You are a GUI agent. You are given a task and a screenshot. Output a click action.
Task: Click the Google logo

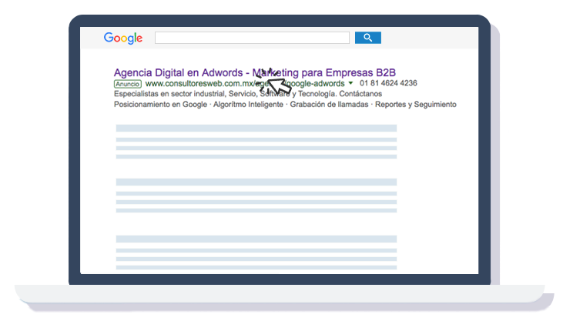[123, 38]
